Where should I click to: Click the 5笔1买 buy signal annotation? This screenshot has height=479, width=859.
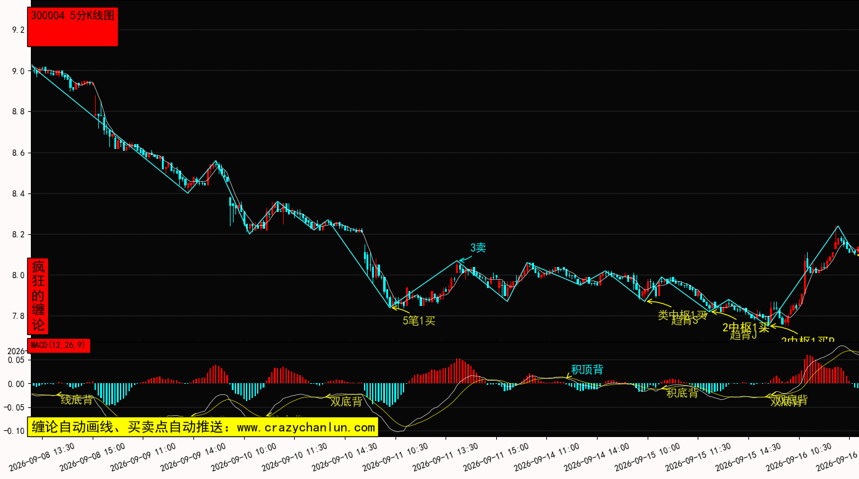click(x=420, y=320)
